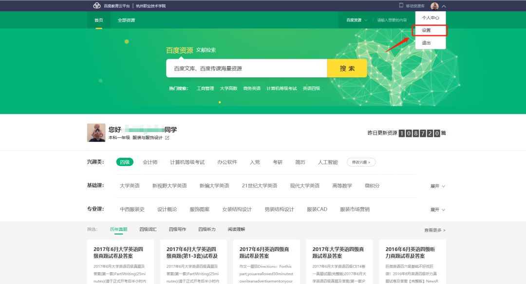Viewport: 526px width, 284px height.
Task: Click the large profile photo near greeting
Action: pyautogui.click(x=96, y=133)
